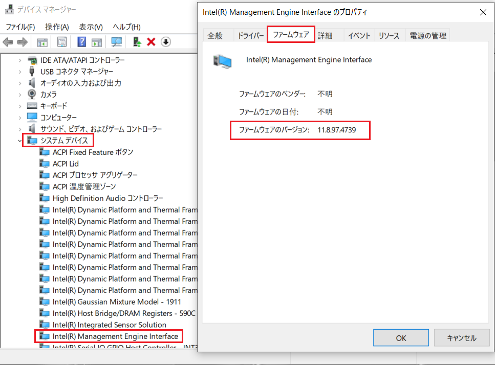Viewport: 495px width, 365px height.
Task: Click the Back arrow in Device Manager toolbar
Action: [8, 42]
